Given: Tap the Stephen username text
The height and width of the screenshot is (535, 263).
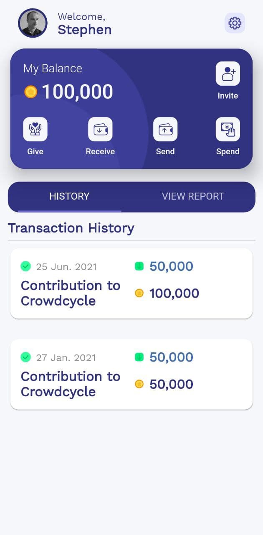Looking at the screenshot, I should point(85,30).
